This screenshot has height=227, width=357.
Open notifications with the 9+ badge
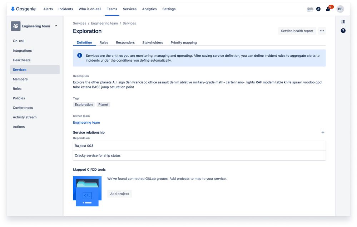[328, 9]
